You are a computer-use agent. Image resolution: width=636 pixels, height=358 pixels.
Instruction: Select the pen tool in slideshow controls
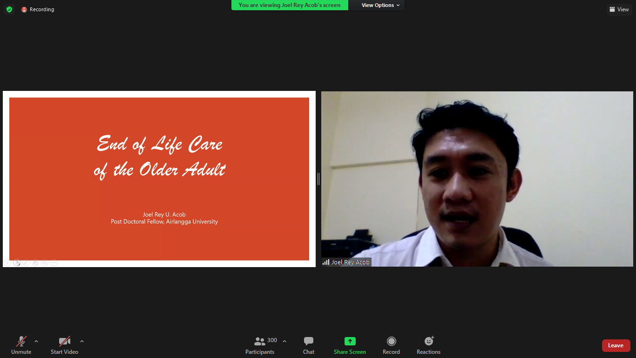click(x=26, y=262)
